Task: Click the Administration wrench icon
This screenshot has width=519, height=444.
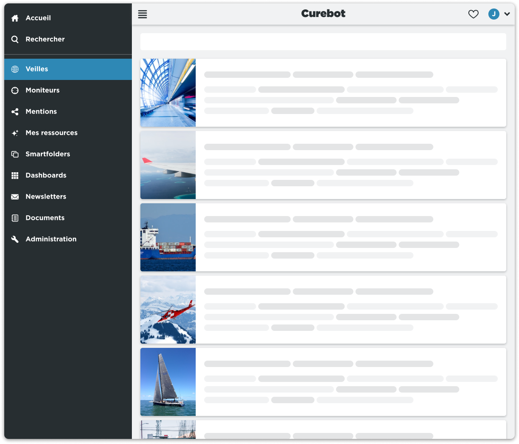Action: [x=15, y=239]
